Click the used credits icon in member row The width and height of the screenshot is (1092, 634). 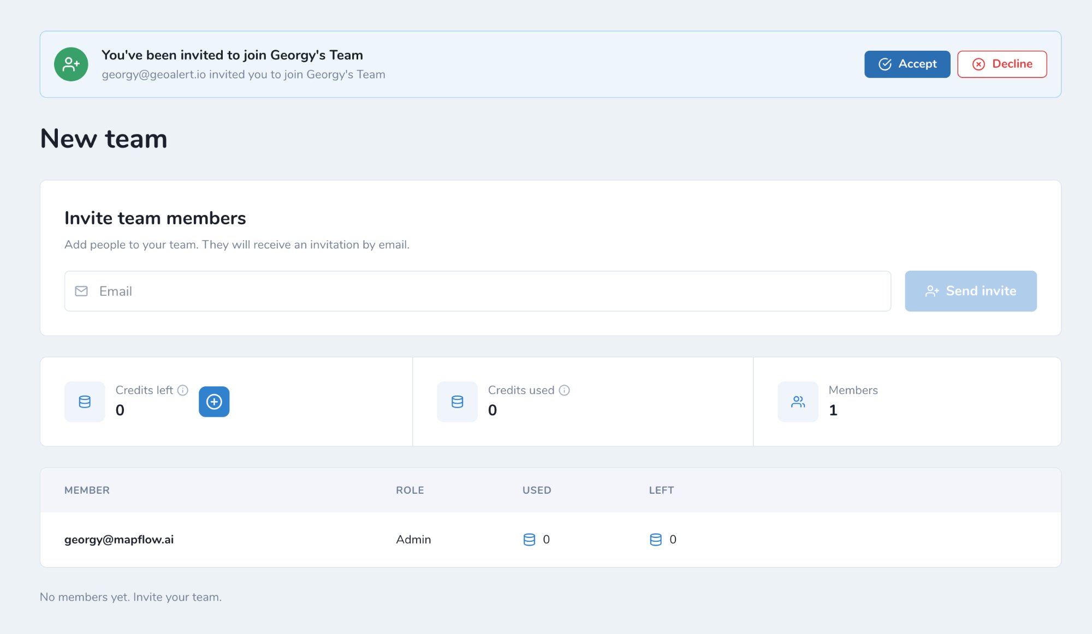tap(529, 540)
